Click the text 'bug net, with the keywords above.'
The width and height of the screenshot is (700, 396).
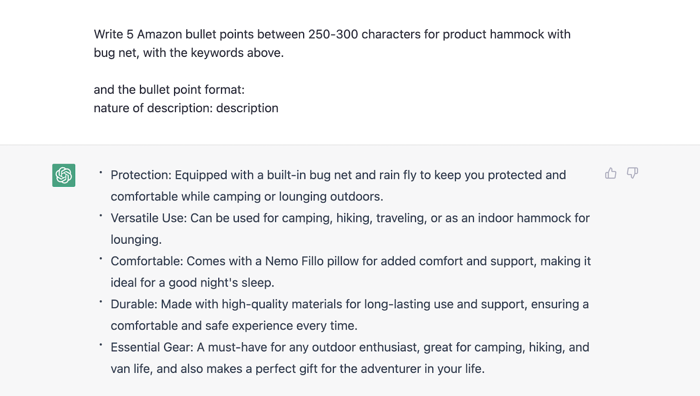point(189,53)
